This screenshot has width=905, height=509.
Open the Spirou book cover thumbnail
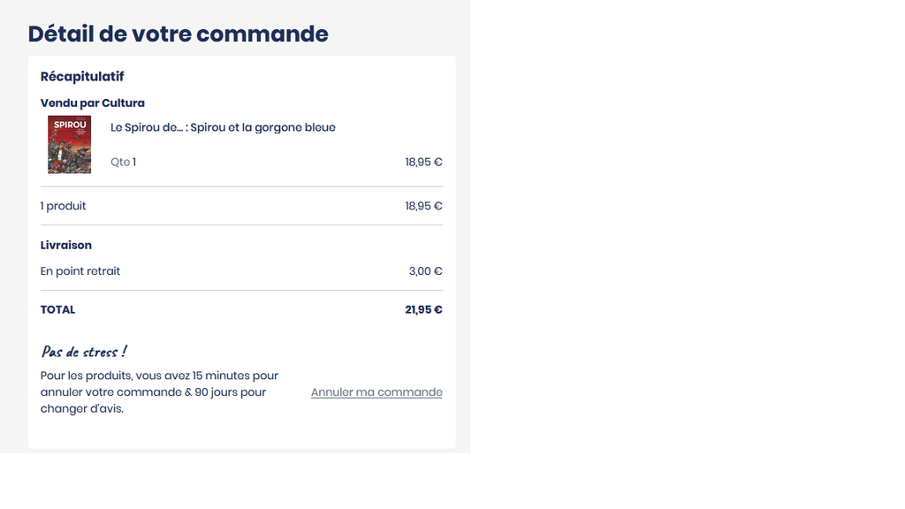pos(69,144)
